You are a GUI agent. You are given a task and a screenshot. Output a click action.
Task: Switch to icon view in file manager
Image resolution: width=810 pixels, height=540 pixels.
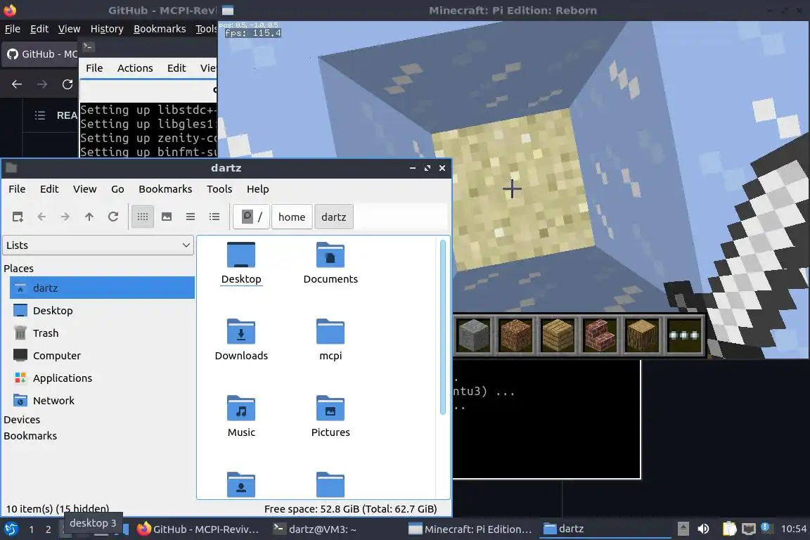tap(143, 217)
